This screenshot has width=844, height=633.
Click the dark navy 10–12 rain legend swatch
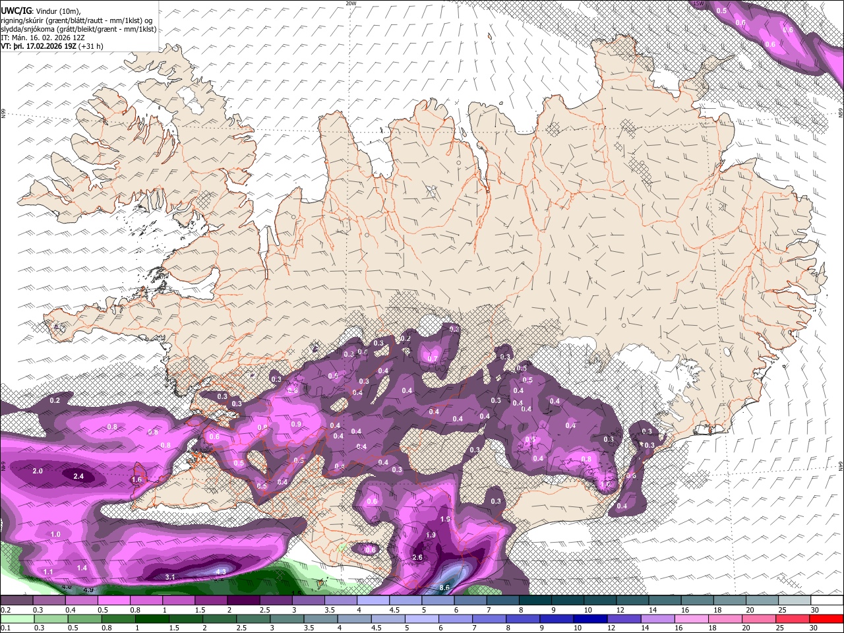tap(589, 618)
